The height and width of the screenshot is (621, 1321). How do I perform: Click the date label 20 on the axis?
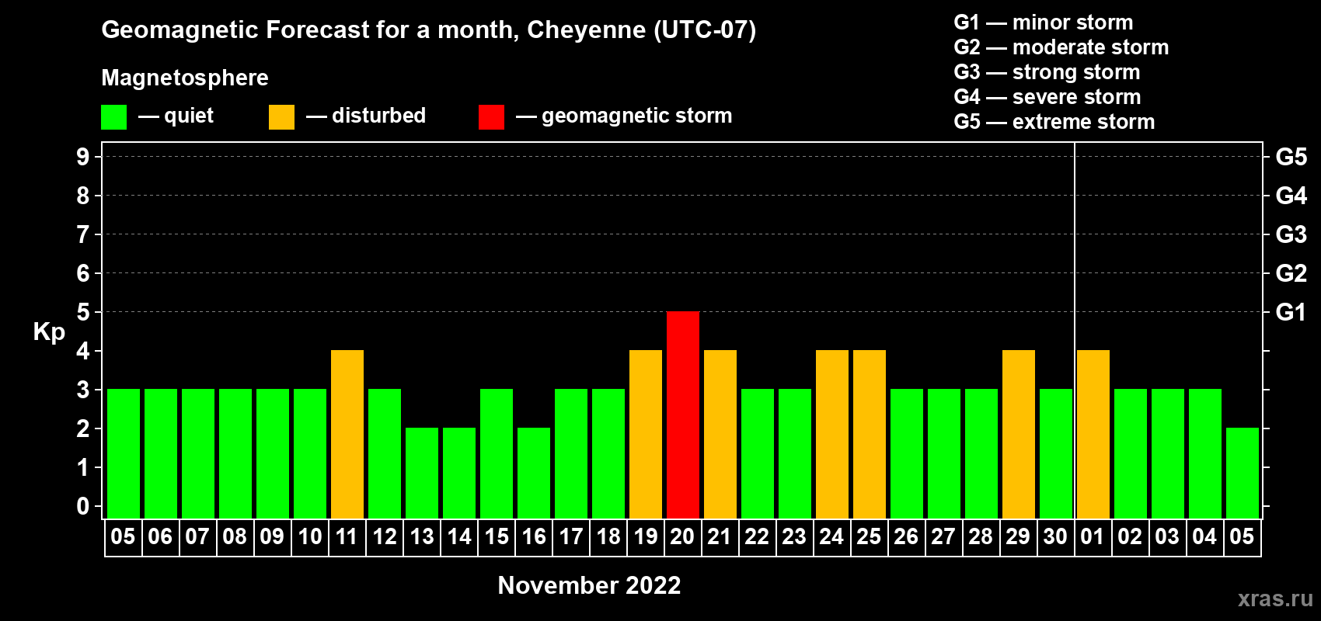click(x=682, y=536)
